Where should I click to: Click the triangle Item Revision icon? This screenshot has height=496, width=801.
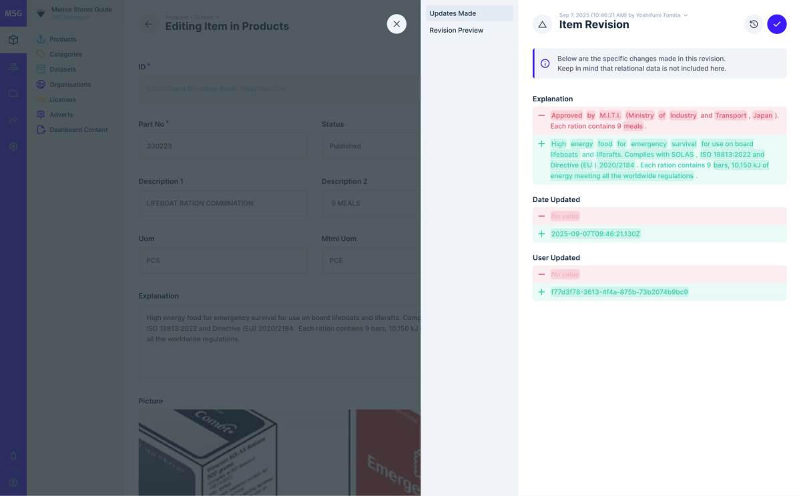coord(542,24)
